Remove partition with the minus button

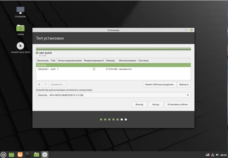(45, 84)
